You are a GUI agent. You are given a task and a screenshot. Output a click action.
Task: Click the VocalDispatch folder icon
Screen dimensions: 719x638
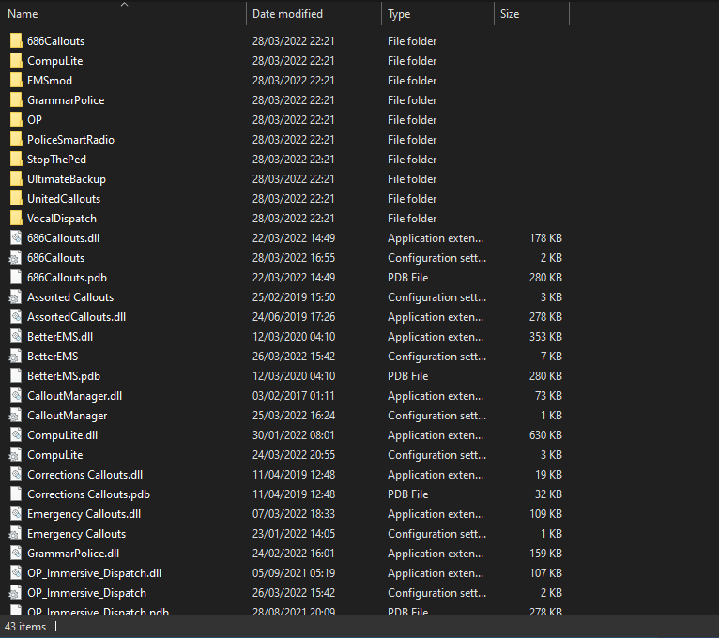point(16,219)
